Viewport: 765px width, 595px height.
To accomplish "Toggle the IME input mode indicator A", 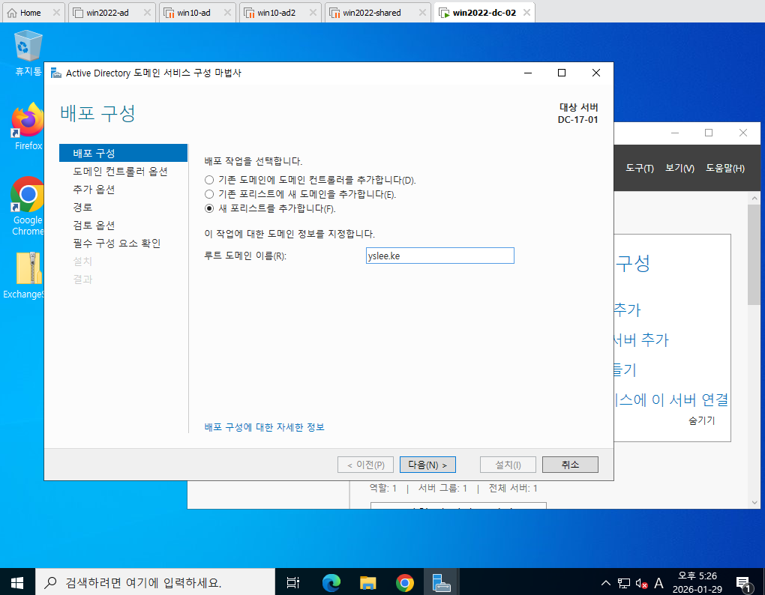I will [658, 583].
